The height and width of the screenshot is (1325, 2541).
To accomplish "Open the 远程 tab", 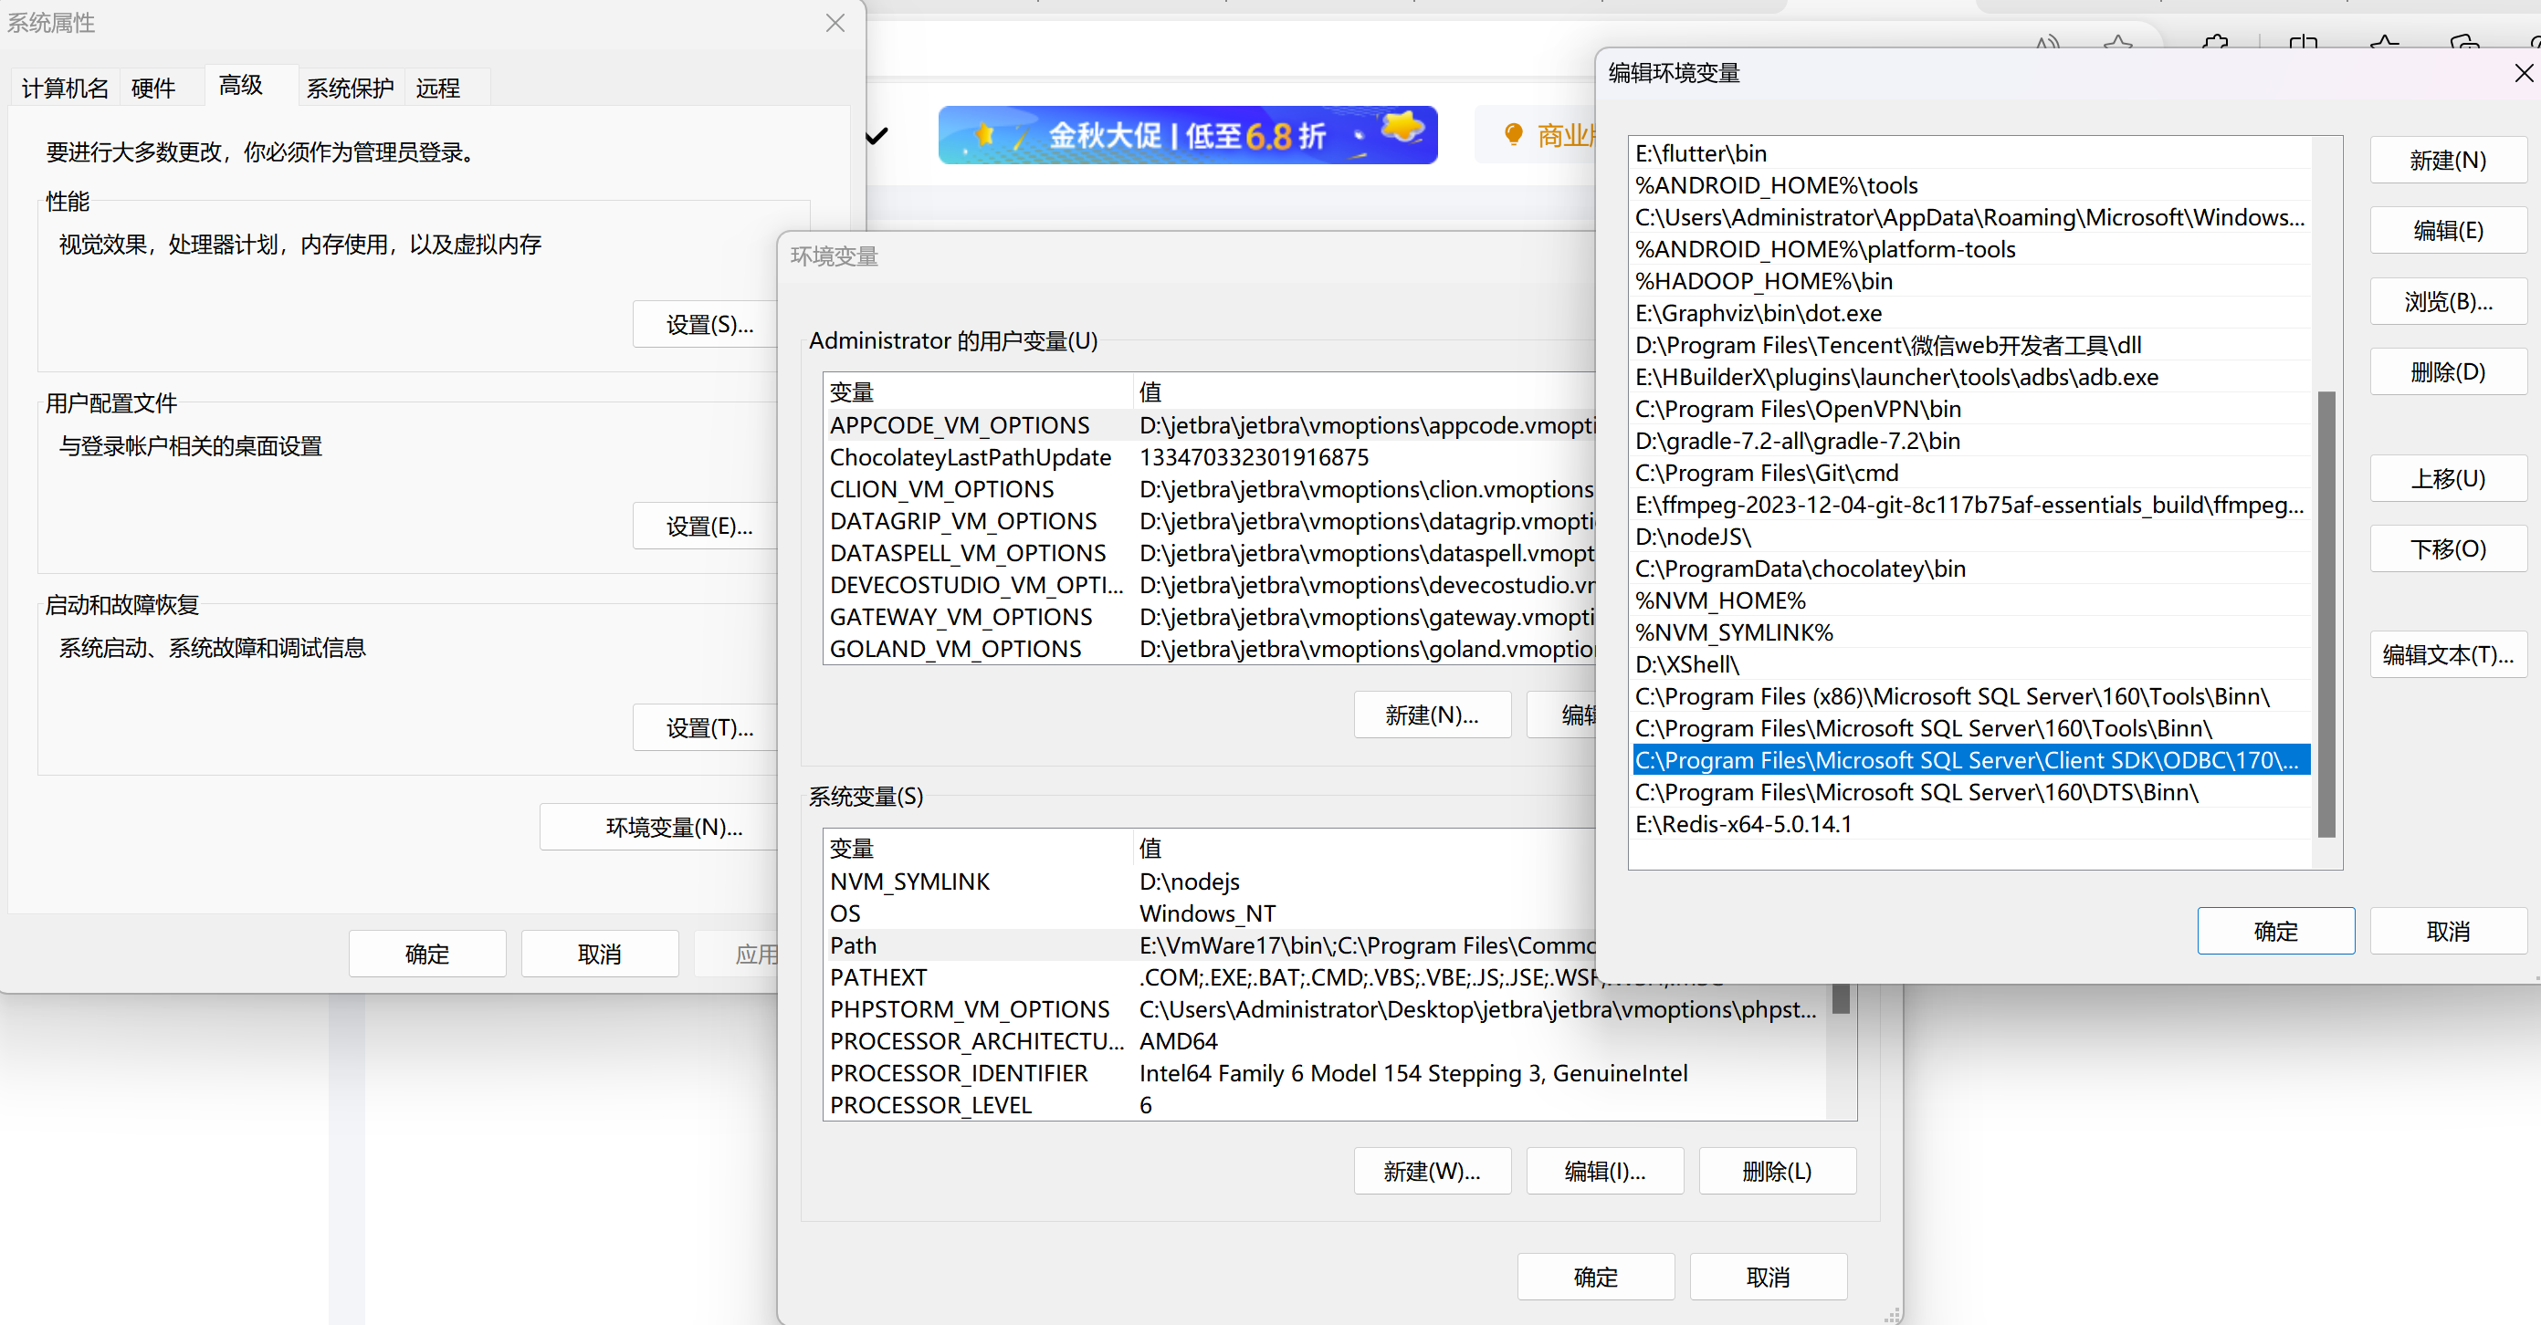I will click(x=437, y=88).
